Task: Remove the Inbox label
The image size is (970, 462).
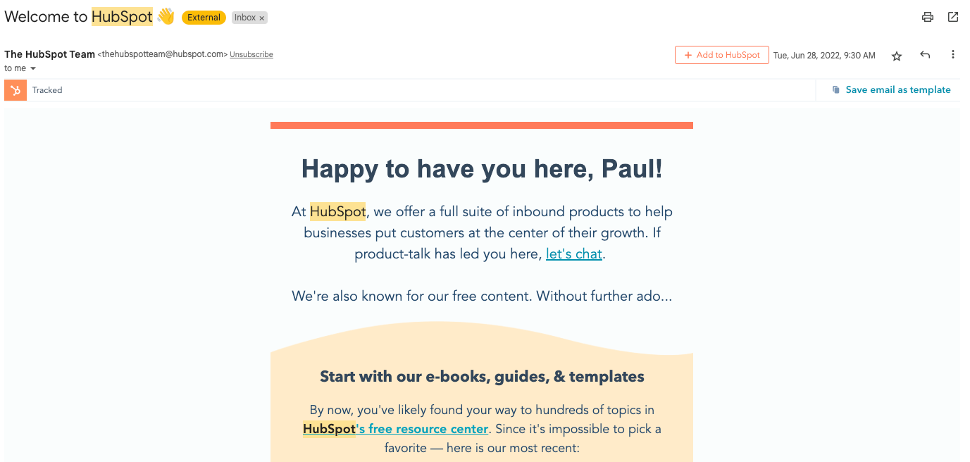Action: pyautogui.click(x=261, y=17)
